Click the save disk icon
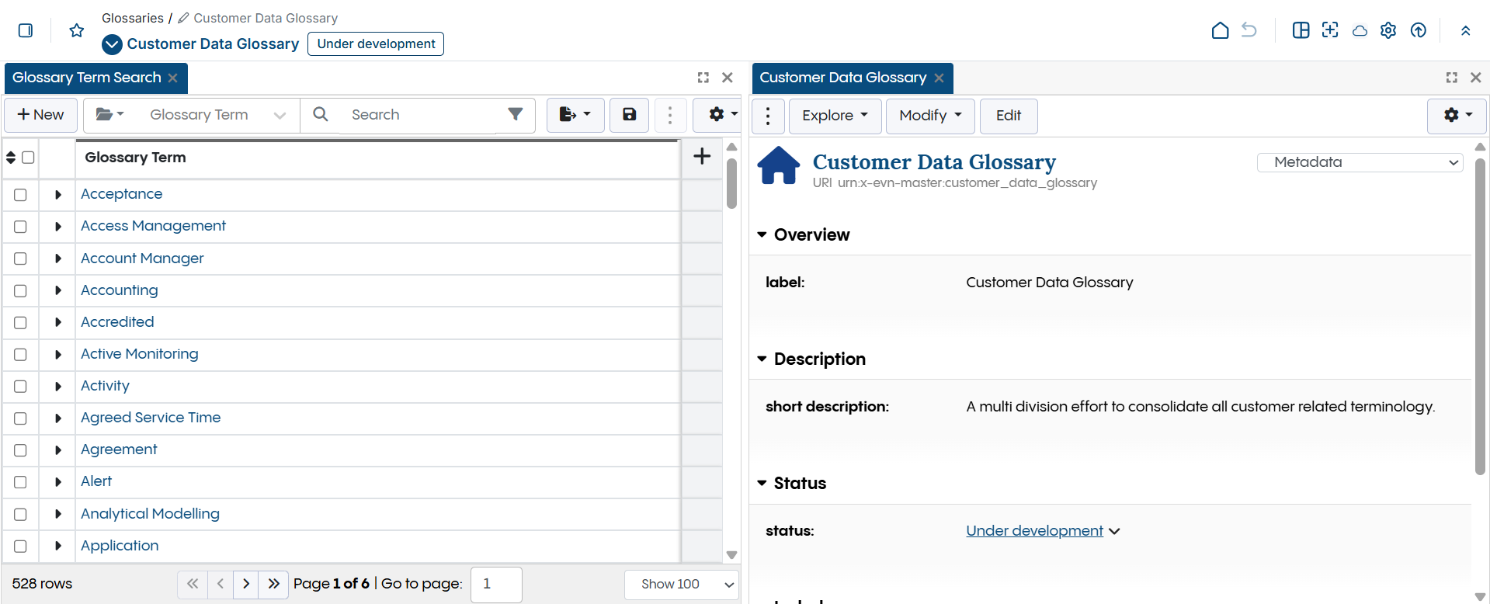 [x=629, y=115]
